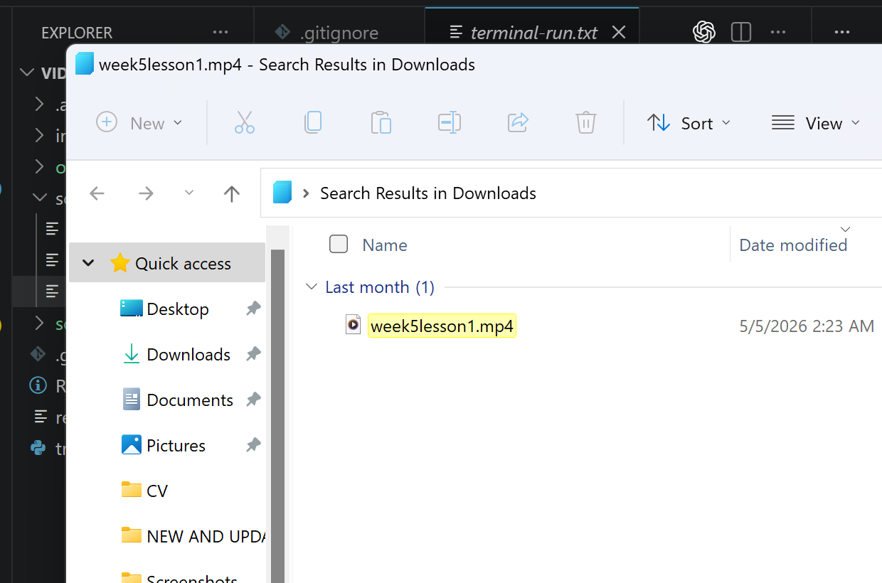The width and height of the screenshot is (882, 583).
Task: Open Explorer views ellipsis menu in VS Code
Action: point(220,32)
